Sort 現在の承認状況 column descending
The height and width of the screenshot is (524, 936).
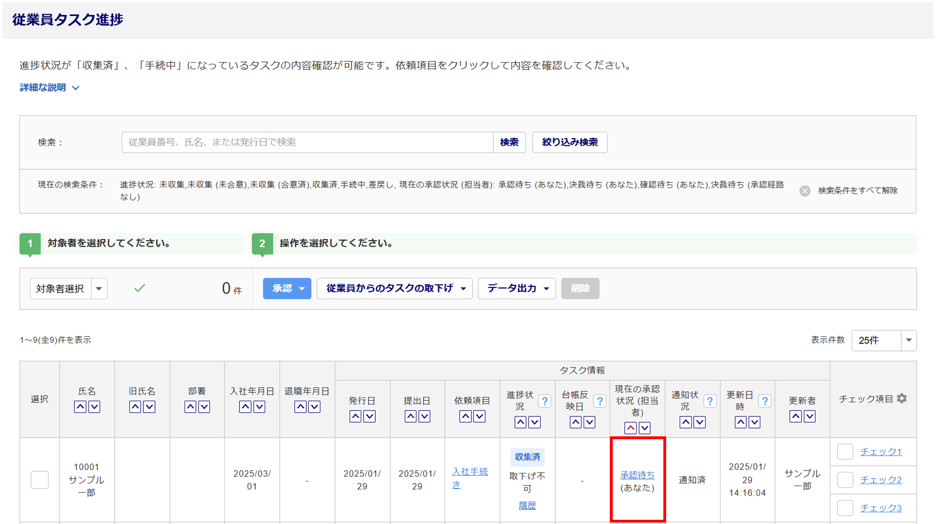[x=645, y=428]
